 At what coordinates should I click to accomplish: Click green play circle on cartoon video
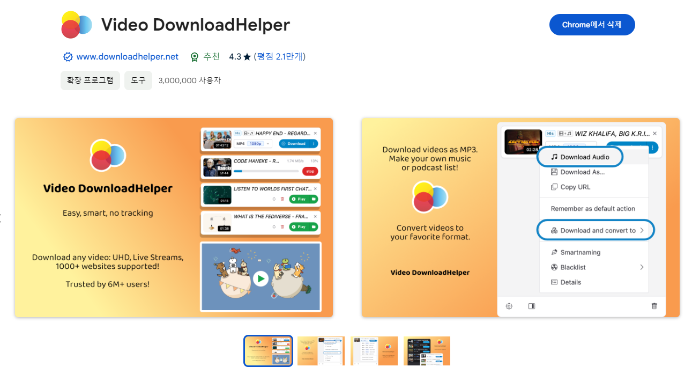point(261,278)
